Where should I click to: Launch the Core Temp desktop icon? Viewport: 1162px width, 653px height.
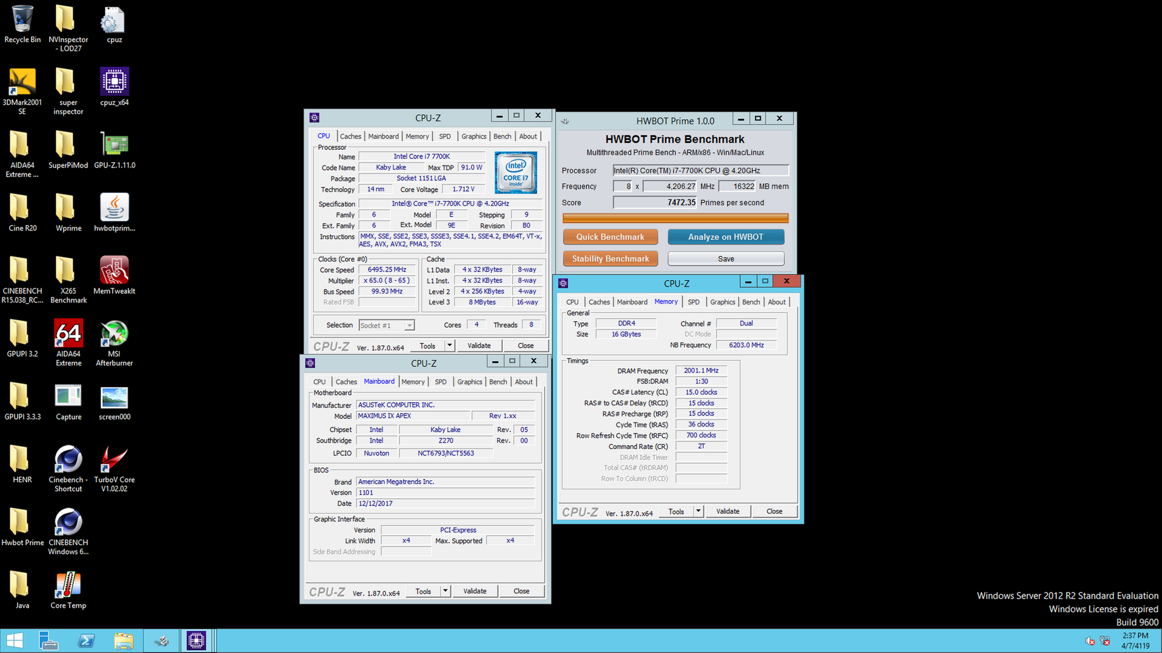68,591
